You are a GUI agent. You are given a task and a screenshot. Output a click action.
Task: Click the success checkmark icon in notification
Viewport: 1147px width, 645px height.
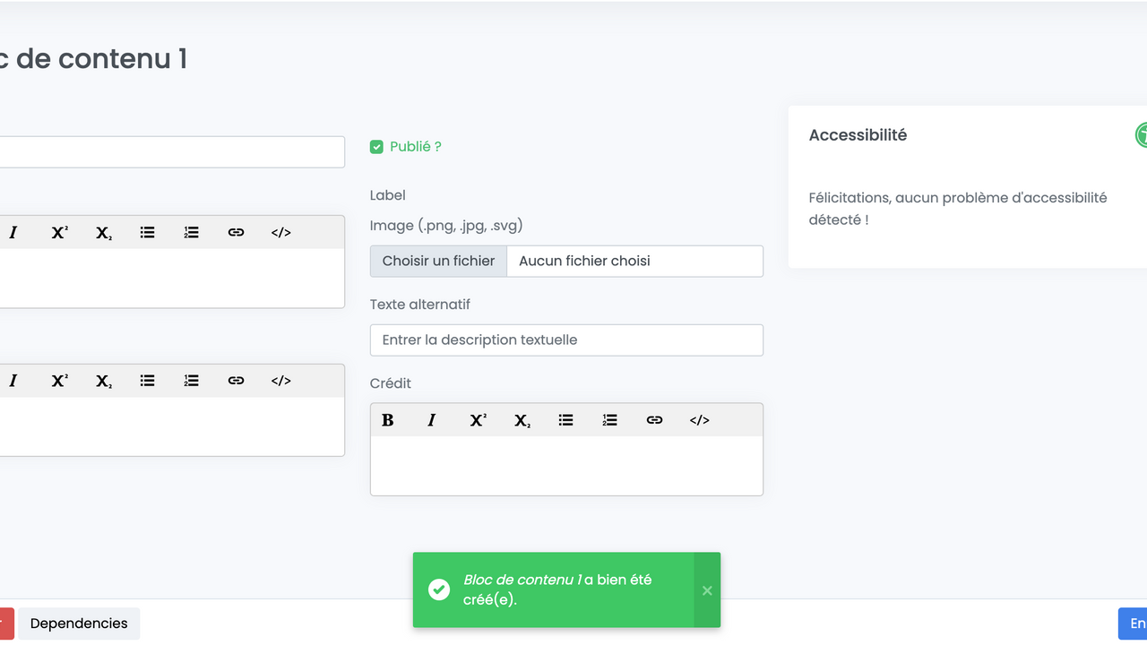click(439, 589)
